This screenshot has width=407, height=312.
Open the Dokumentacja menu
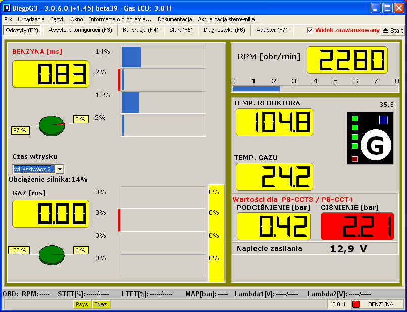(x=175, y=19)
